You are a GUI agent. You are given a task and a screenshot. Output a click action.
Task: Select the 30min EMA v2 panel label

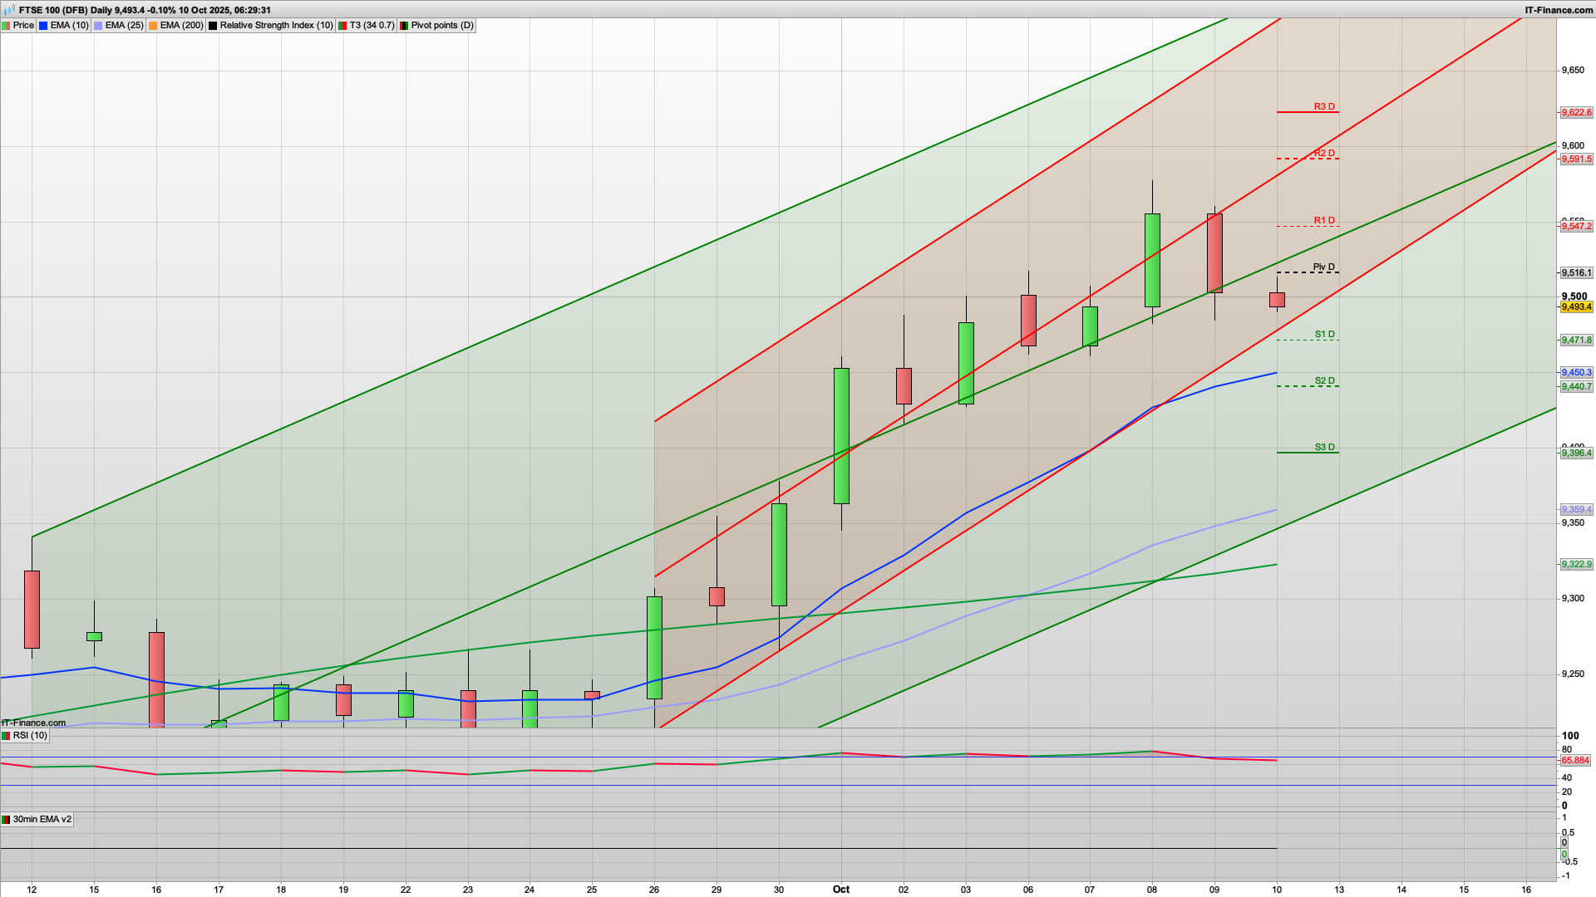coord(42,820)
